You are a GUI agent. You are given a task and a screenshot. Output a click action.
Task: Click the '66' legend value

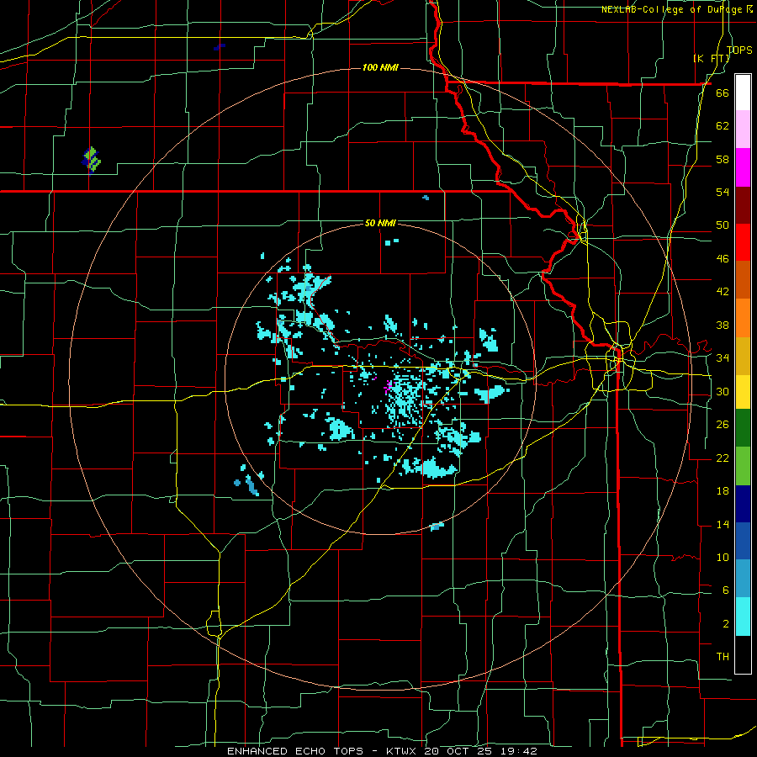tap(723, 93)
